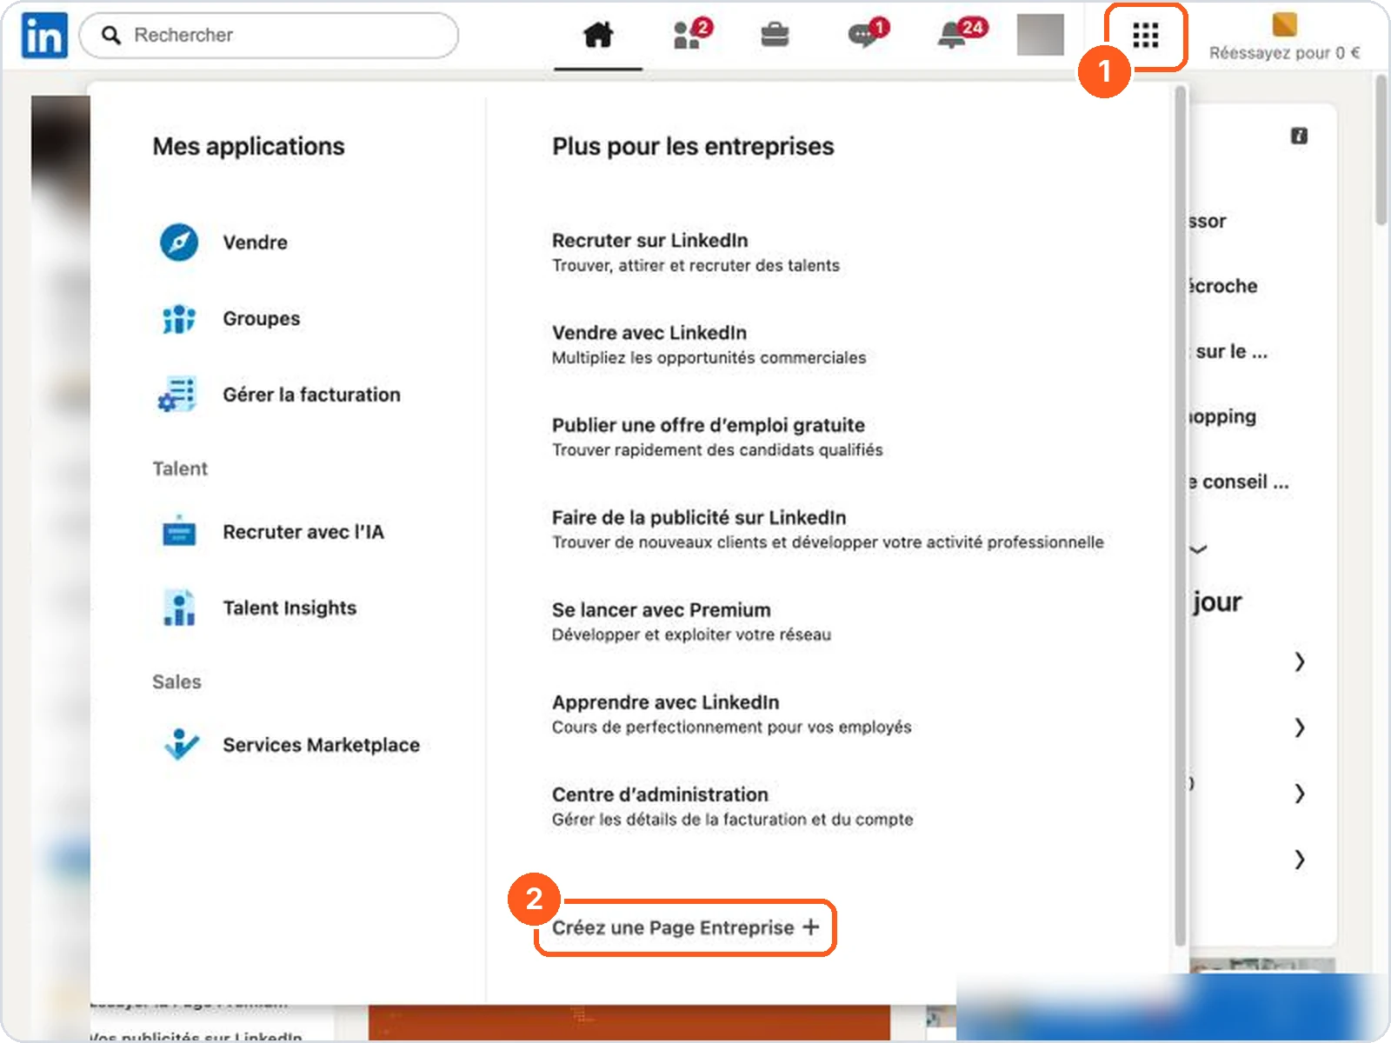Open My Network icon with badge 2
Screen dimensions: 1391x1043
692,34
